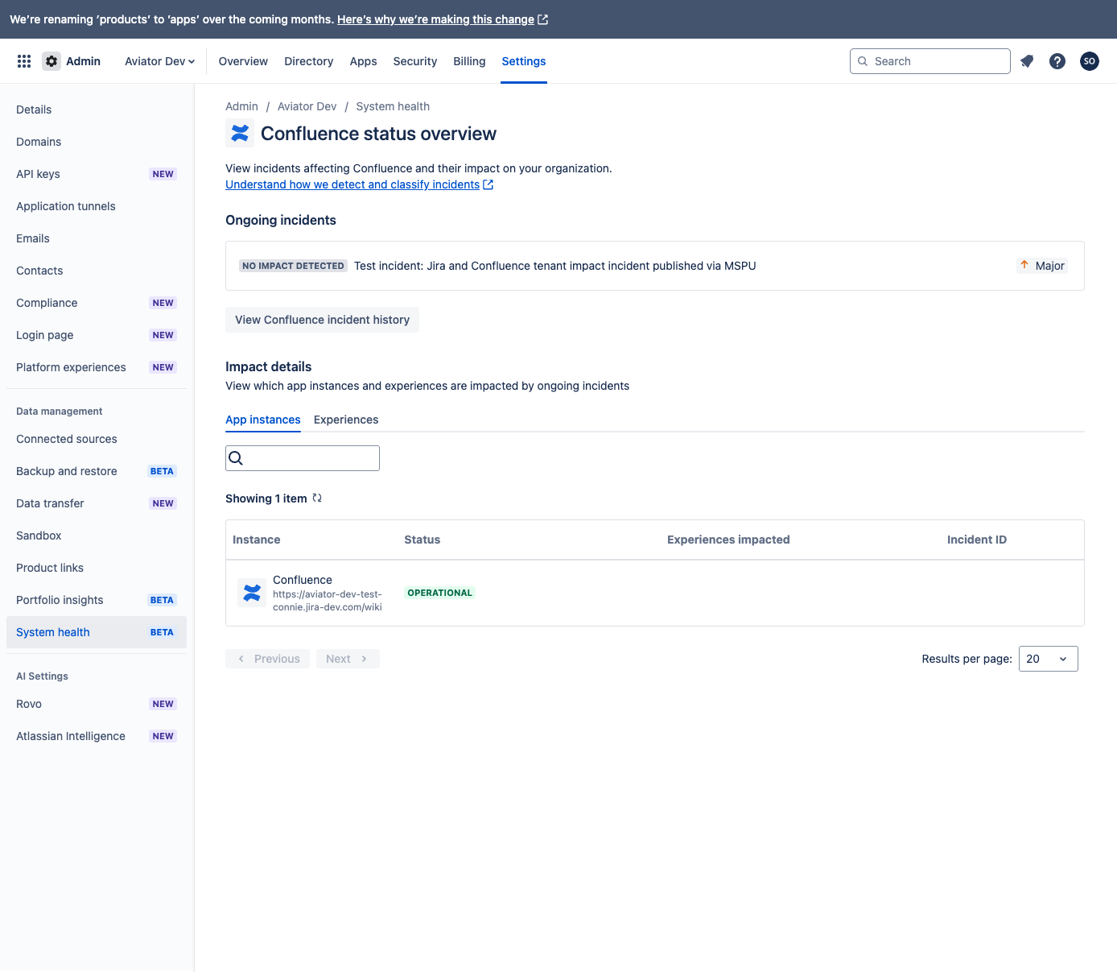Open API keys in the sidebar
This screenshot has width=1117, height=972.
97,174
